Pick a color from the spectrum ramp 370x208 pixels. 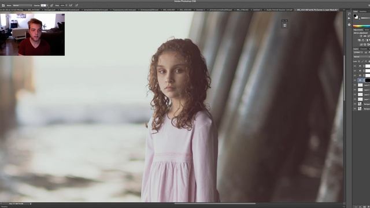pos(361,26)
